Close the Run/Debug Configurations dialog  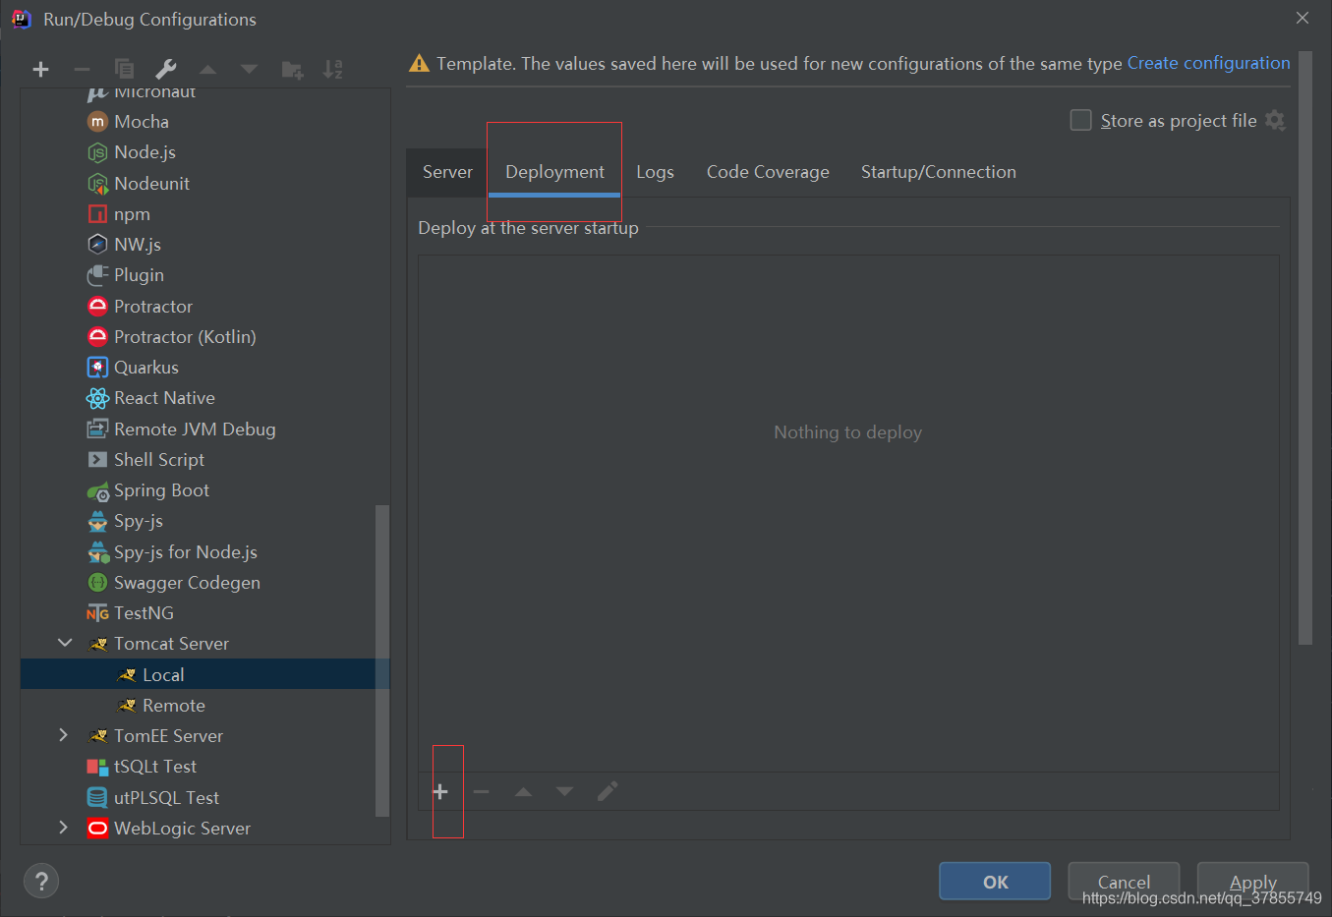1302,18
